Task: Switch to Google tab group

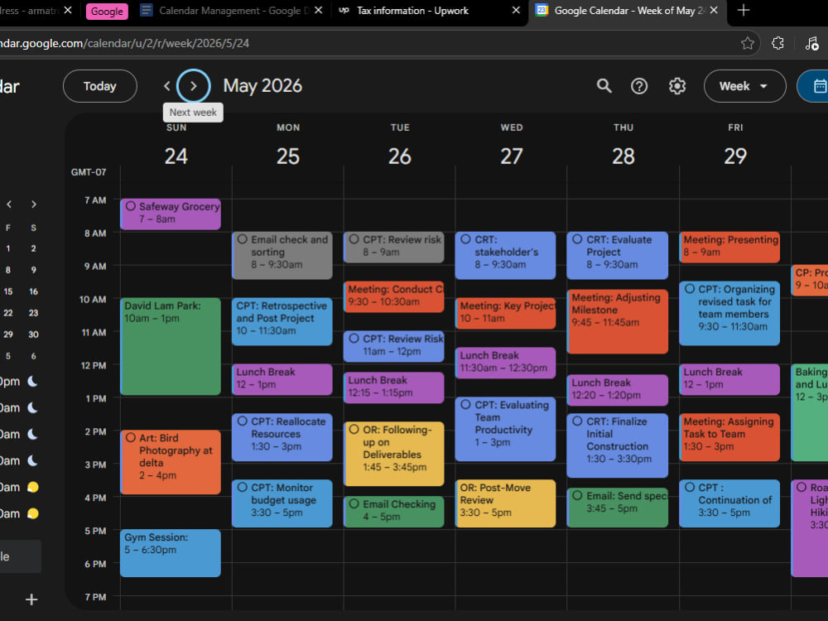Action: [x=107, y=11]
